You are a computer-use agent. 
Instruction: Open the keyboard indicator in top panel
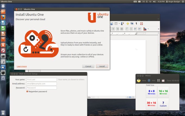[135, 2]
